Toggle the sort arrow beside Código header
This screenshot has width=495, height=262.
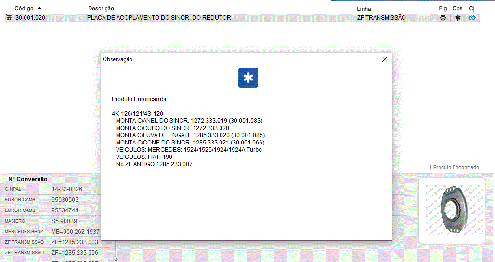point(39,8)
